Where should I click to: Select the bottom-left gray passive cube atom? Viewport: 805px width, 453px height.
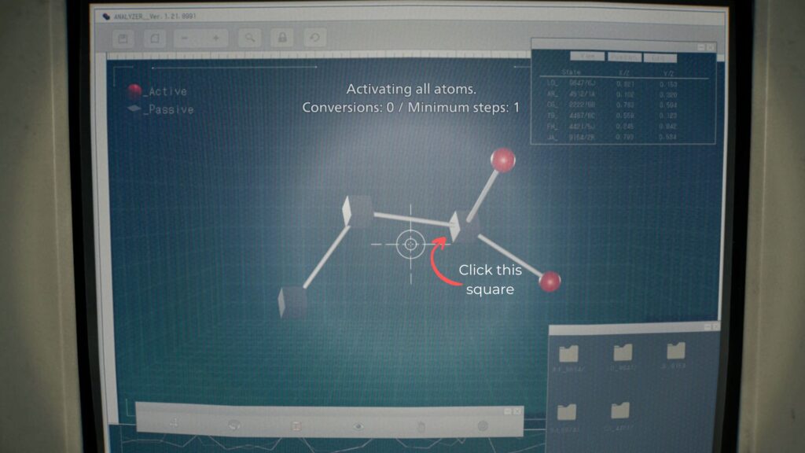pyautogui.click(x=293, y=301)
